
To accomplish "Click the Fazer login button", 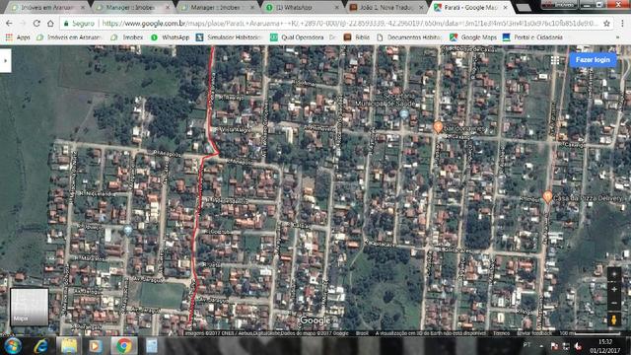I will point(593,59).
